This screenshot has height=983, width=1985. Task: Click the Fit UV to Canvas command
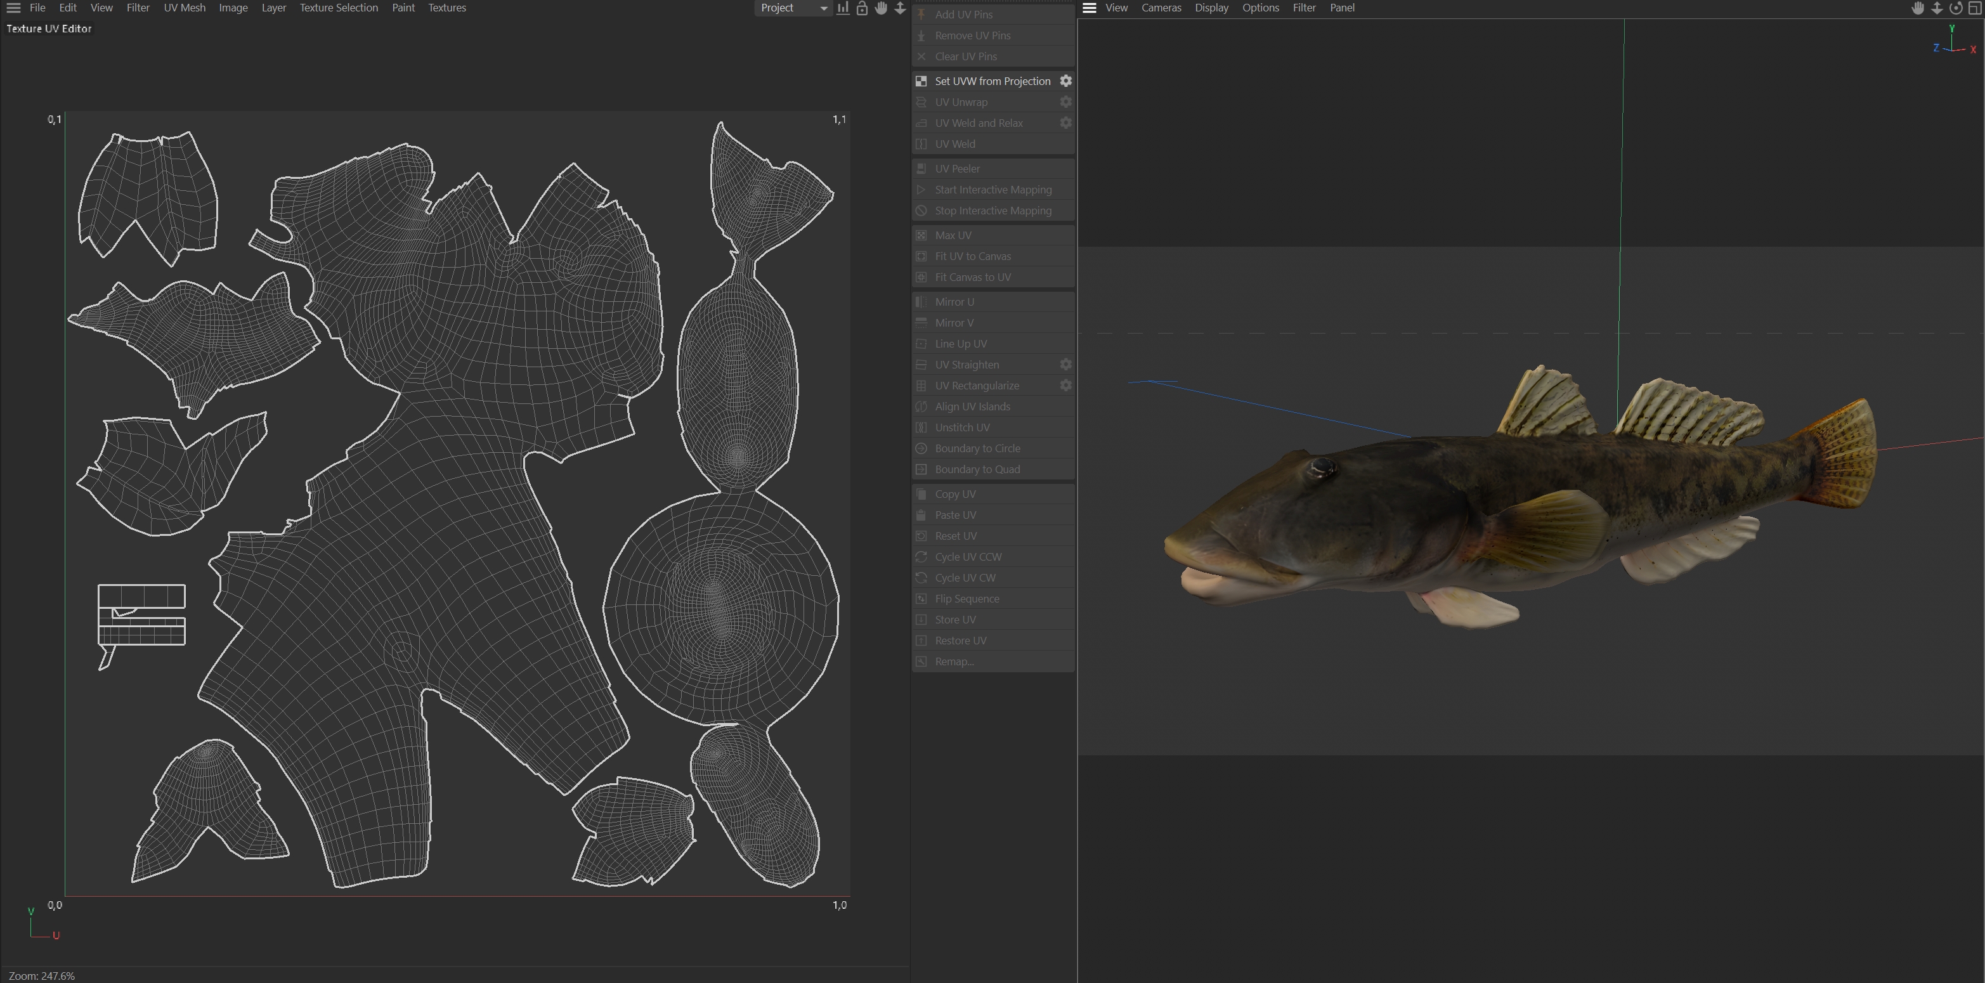tap(972, 256)
